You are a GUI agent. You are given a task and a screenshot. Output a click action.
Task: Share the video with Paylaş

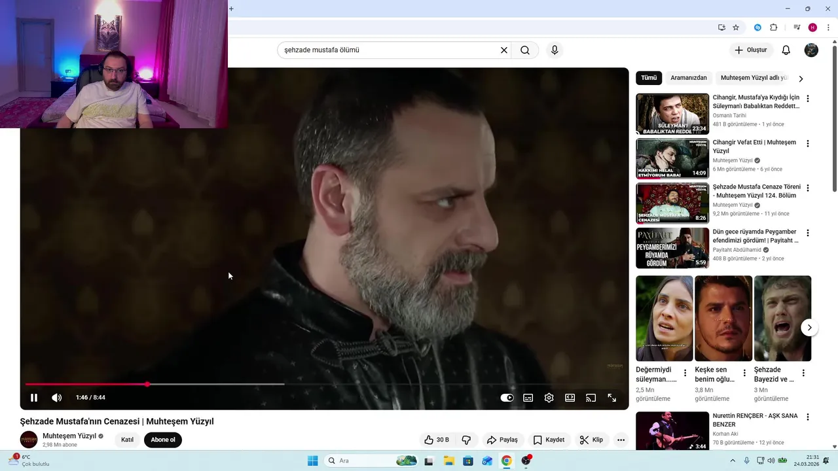502,440
